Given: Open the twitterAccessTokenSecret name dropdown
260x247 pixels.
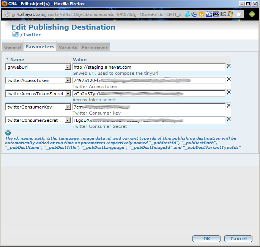Looking at the screenshot, I should 68,94.
